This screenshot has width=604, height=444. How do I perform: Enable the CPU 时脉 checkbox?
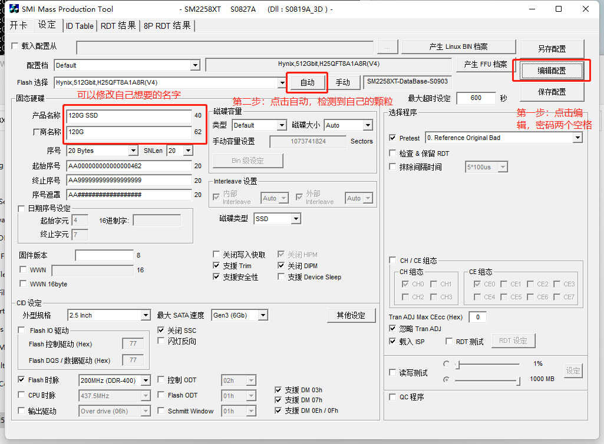[x=21, y=395]
